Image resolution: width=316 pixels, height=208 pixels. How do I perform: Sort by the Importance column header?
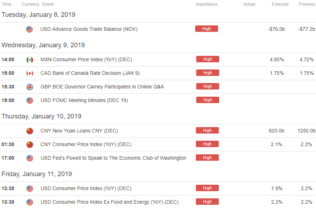click(x=207, y=4)
